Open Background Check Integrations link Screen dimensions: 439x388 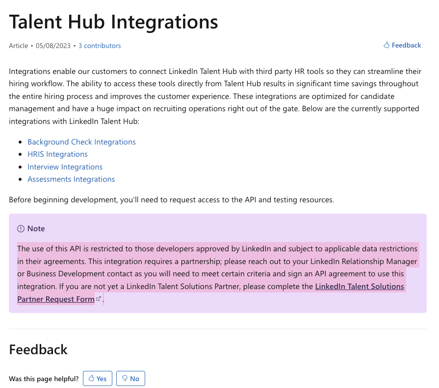pos(81,142)
